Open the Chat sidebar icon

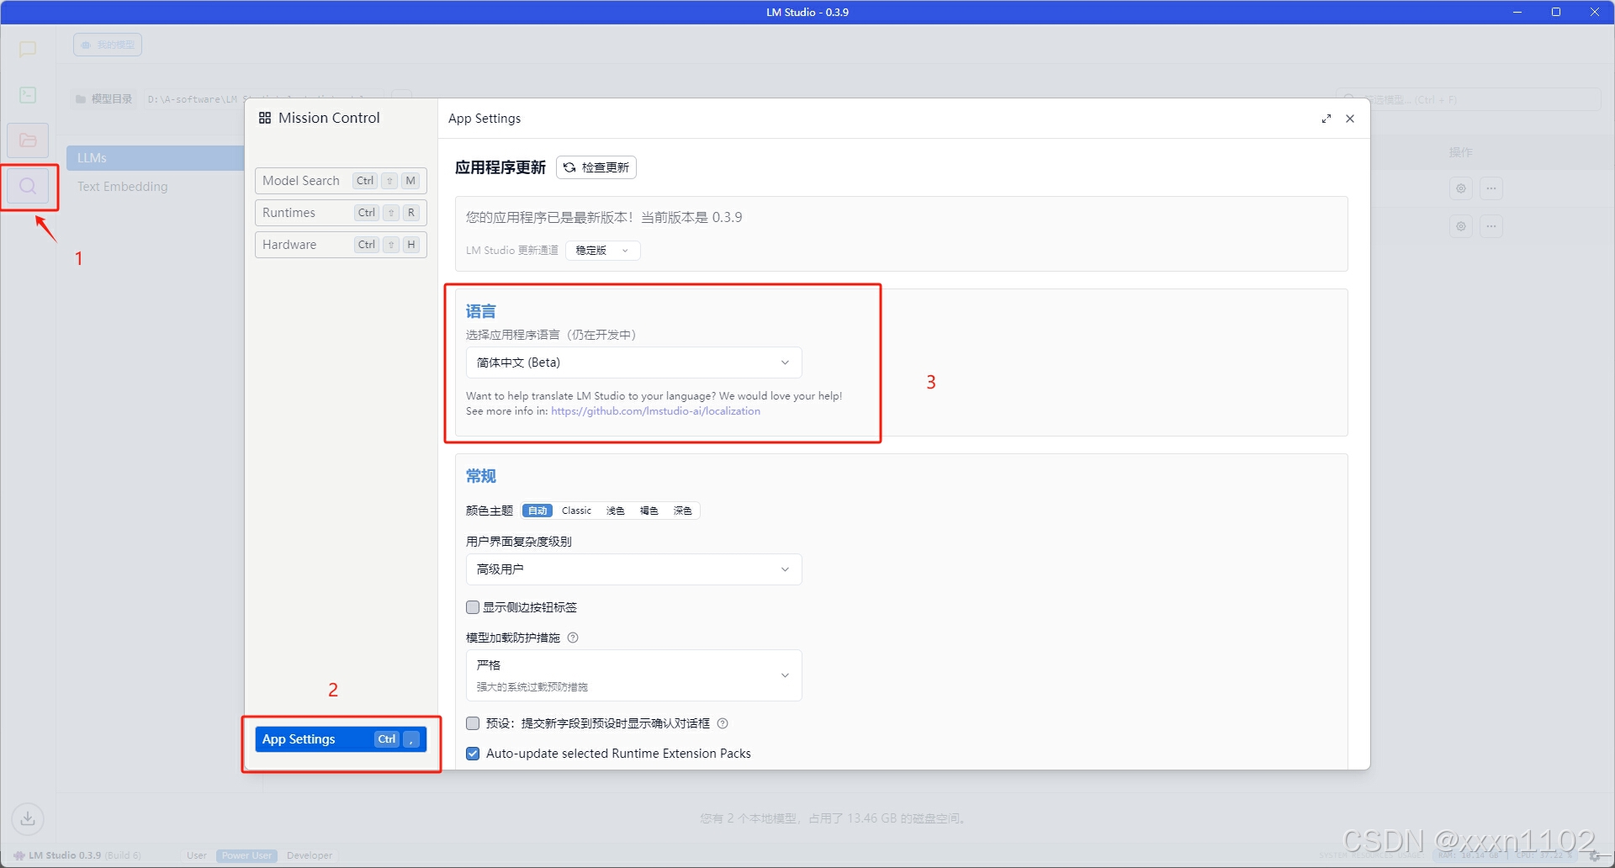point(28,49)
